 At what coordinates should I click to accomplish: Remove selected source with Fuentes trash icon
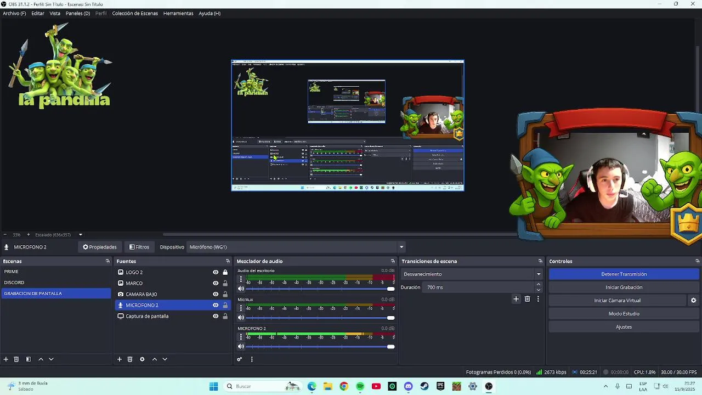click(x=130, y=359)
